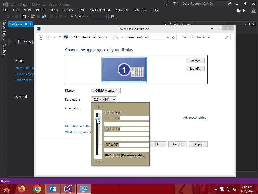Open the active files dropdown arrow
This screenshot has width=258, height=194.
click(x=166, y=24)
